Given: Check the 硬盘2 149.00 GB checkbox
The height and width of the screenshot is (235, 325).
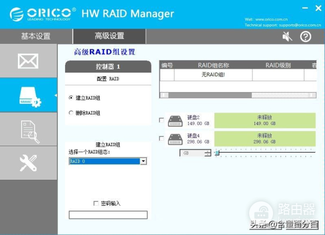Looking at the screenshot, I should point(161,120).
